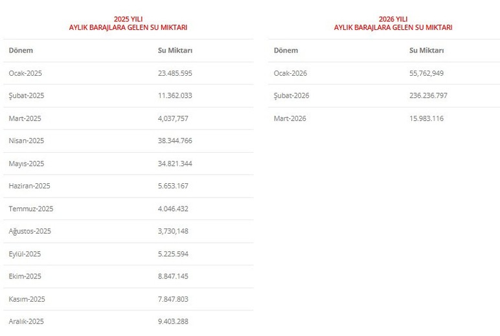Click the Ekim-2025 row label

coord(25,276)
